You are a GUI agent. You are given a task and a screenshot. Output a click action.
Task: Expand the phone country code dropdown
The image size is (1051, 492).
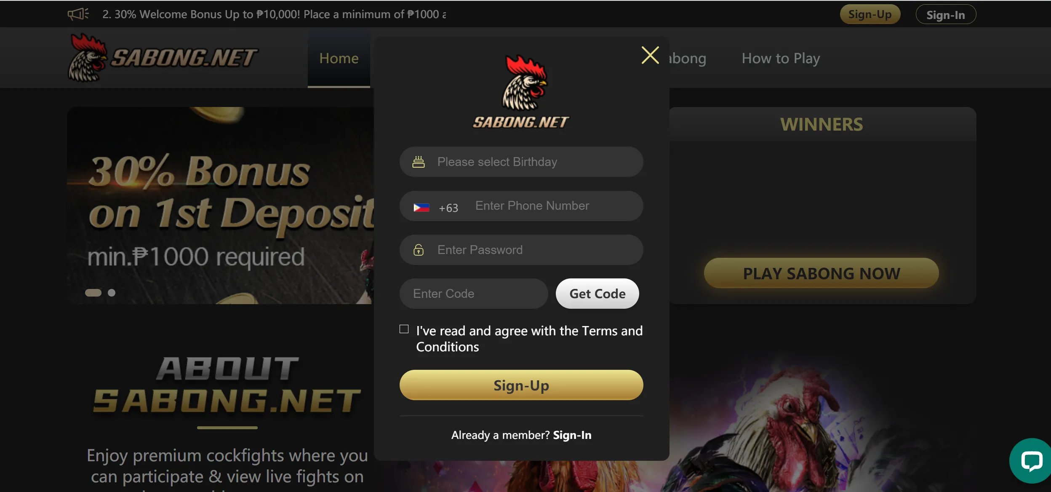click(x=435, y=206)
